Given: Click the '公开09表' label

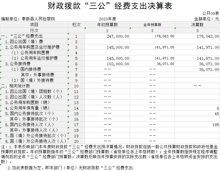Looking at the screenshot, I should tap(211, 13).
